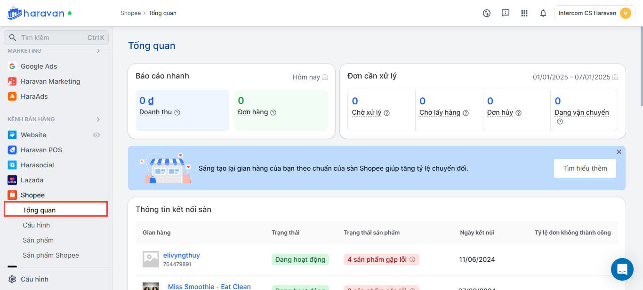Select Cấu hình under Shopee
This screenshot has height=290, width=643.
tap(36, 225)
